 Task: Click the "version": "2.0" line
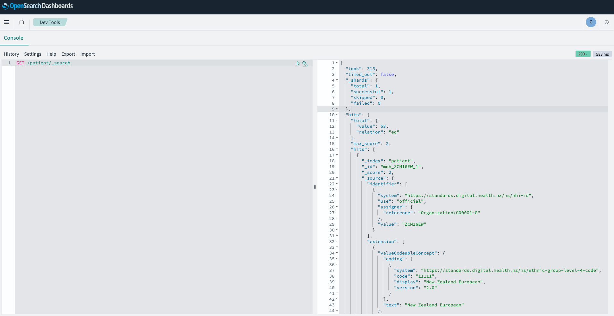pyautogui.click(x=415, y=288)
